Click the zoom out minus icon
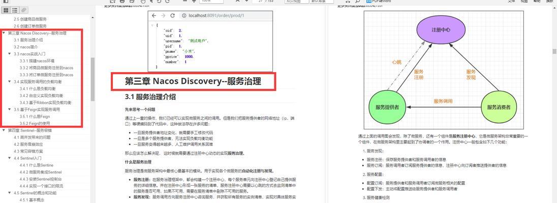 pos(184,2)
